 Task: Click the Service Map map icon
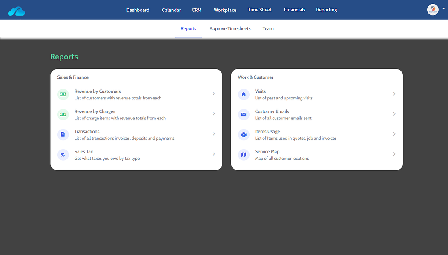tap(244, 155)
